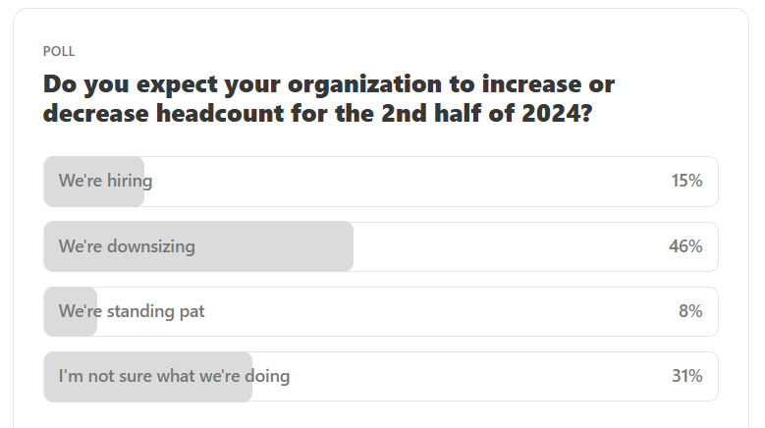Click the "We're downsizing" label text

(127, 246)
